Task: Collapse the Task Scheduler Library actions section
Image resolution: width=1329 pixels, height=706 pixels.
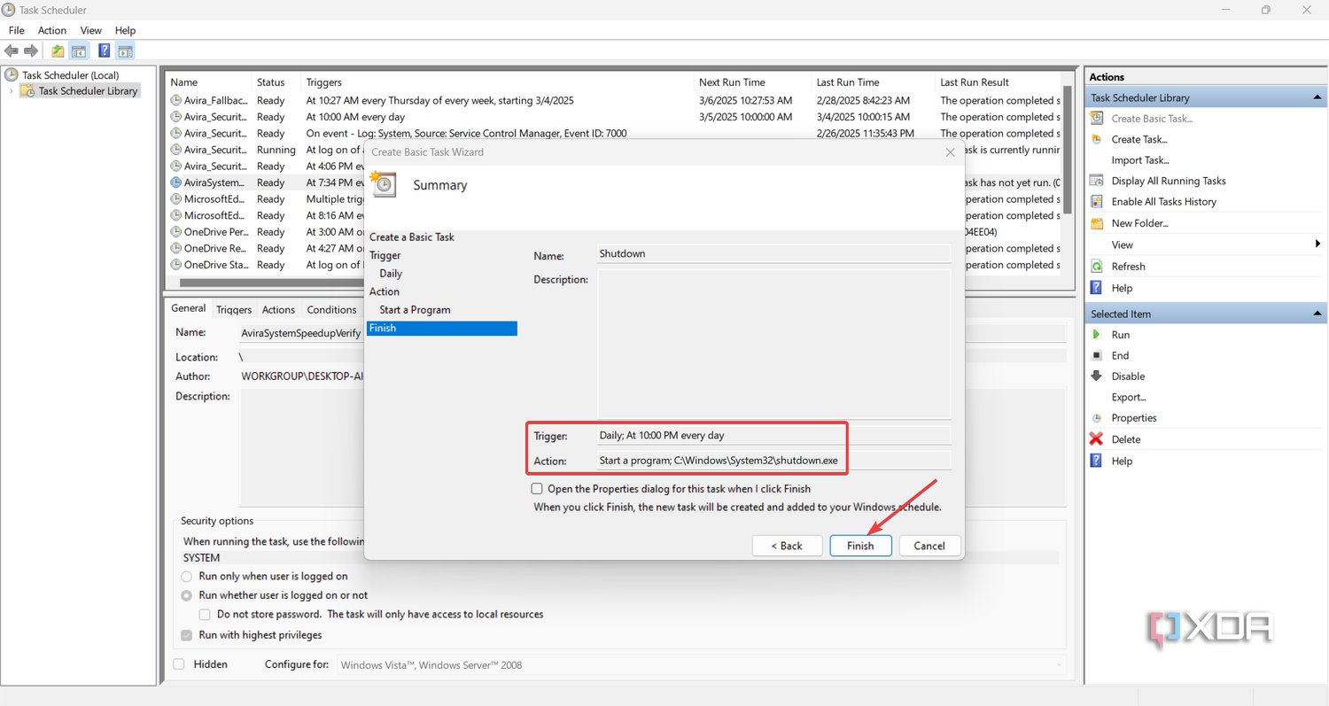Action: click(x=1317, y=97)
